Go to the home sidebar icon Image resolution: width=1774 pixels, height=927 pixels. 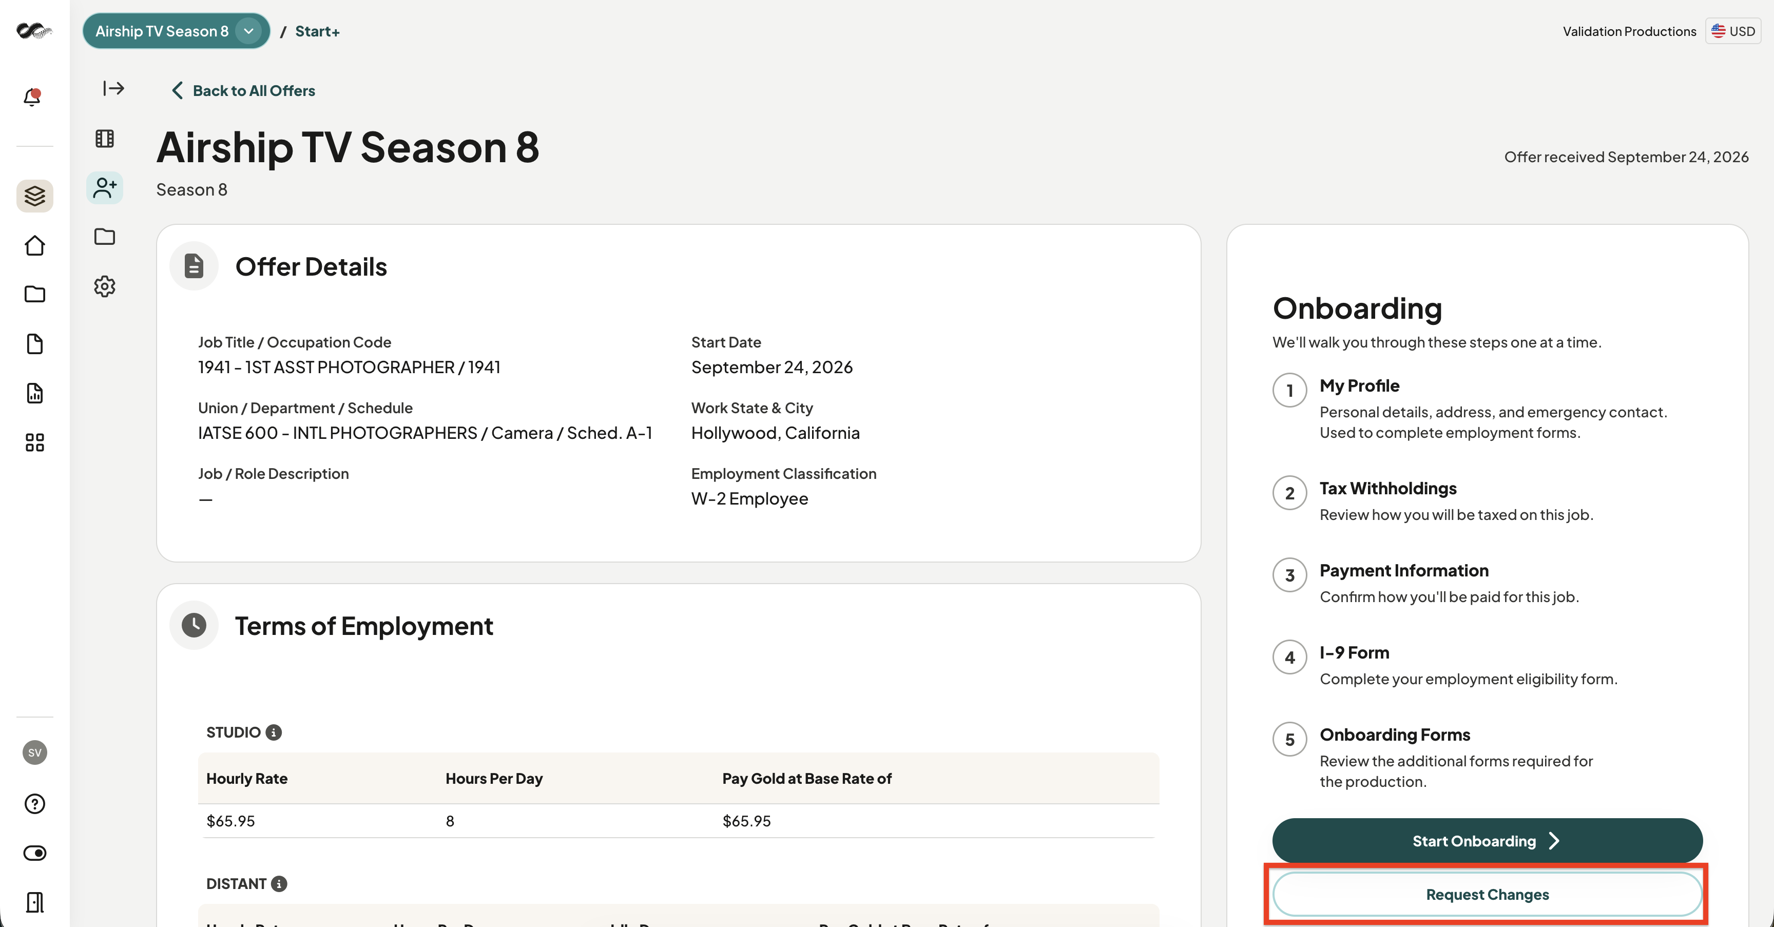(34, 246)
